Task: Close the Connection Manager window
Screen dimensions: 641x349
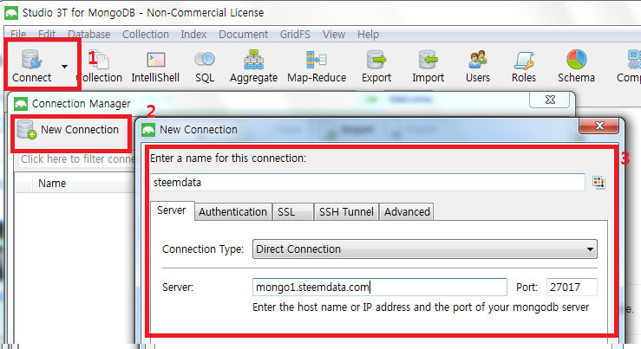Action: pos(550,100)
